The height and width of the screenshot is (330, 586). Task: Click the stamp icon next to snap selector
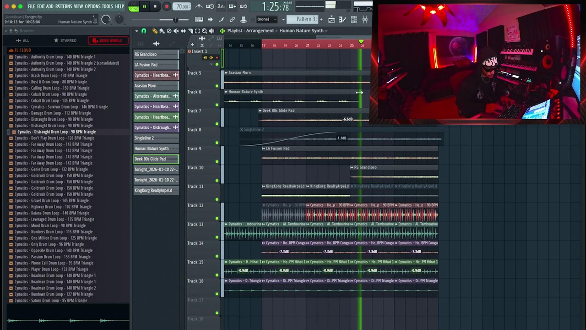[x=243, y=19]
